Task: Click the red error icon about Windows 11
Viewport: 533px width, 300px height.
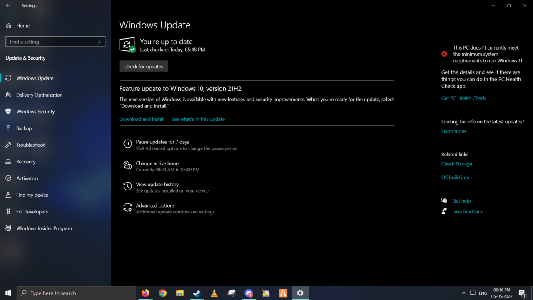Action: click(x=444, y=54)
